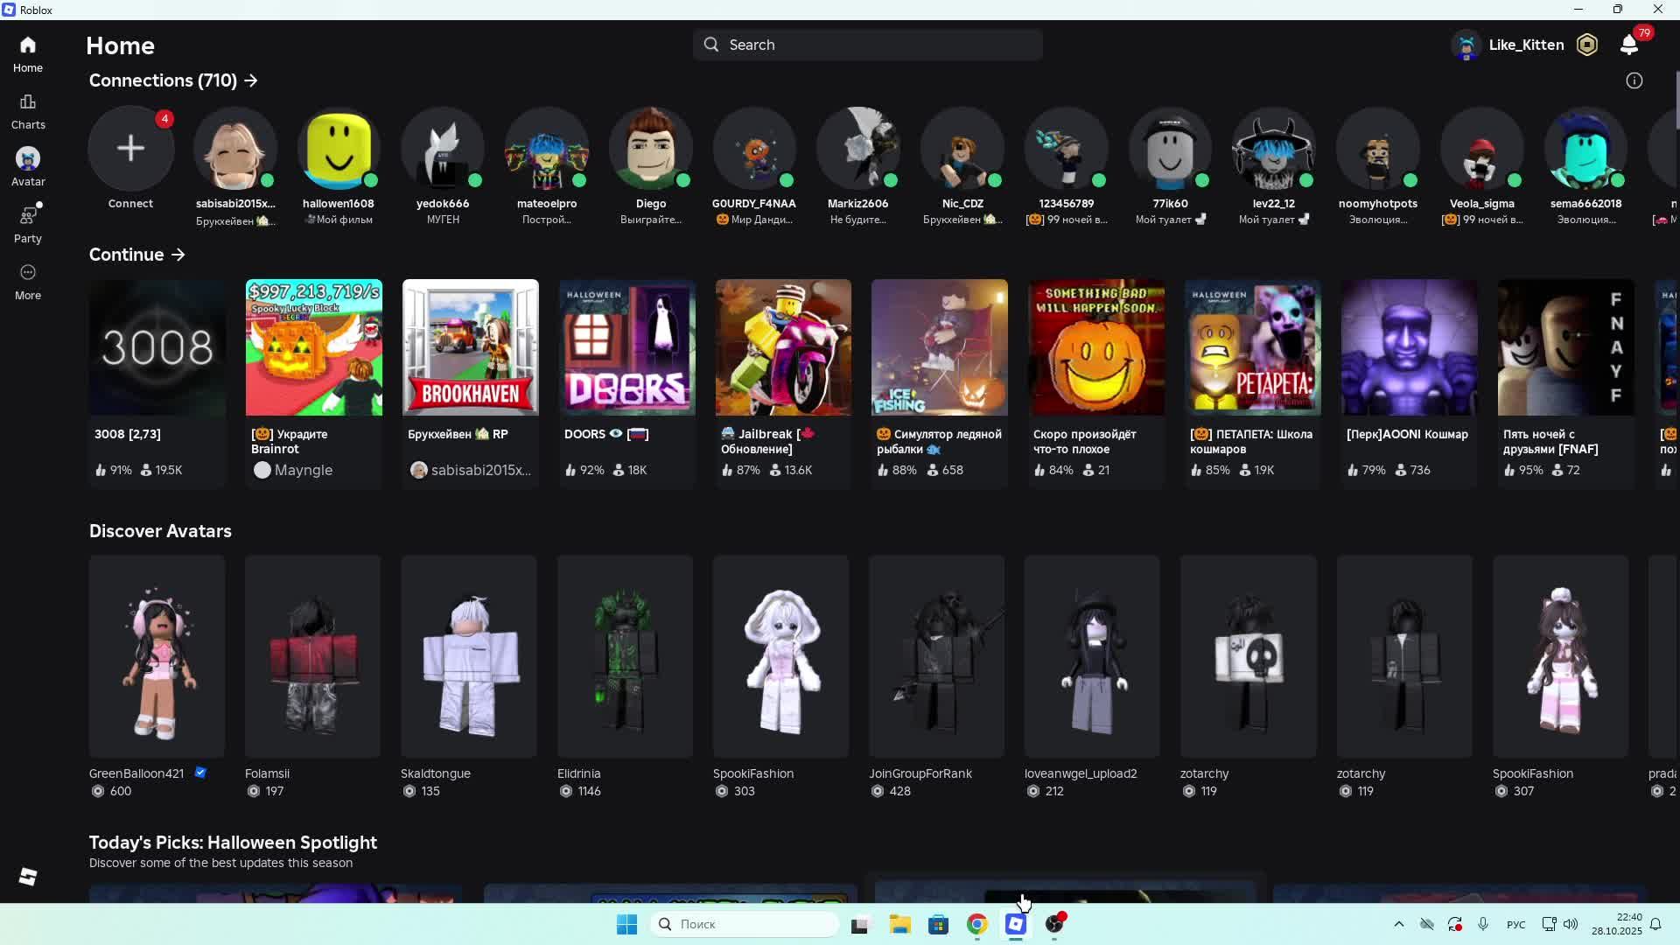Image resolution: width=1680 pixels, height=945 pixels.
Task: Click the Robux balance icon
Action: [1587, 45]
